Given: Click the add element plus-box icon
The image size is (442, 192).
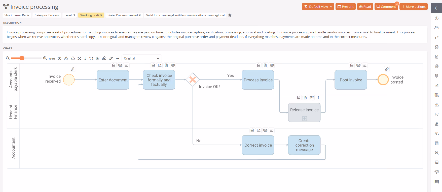Looking at the screenshot, I should (98, 58).
